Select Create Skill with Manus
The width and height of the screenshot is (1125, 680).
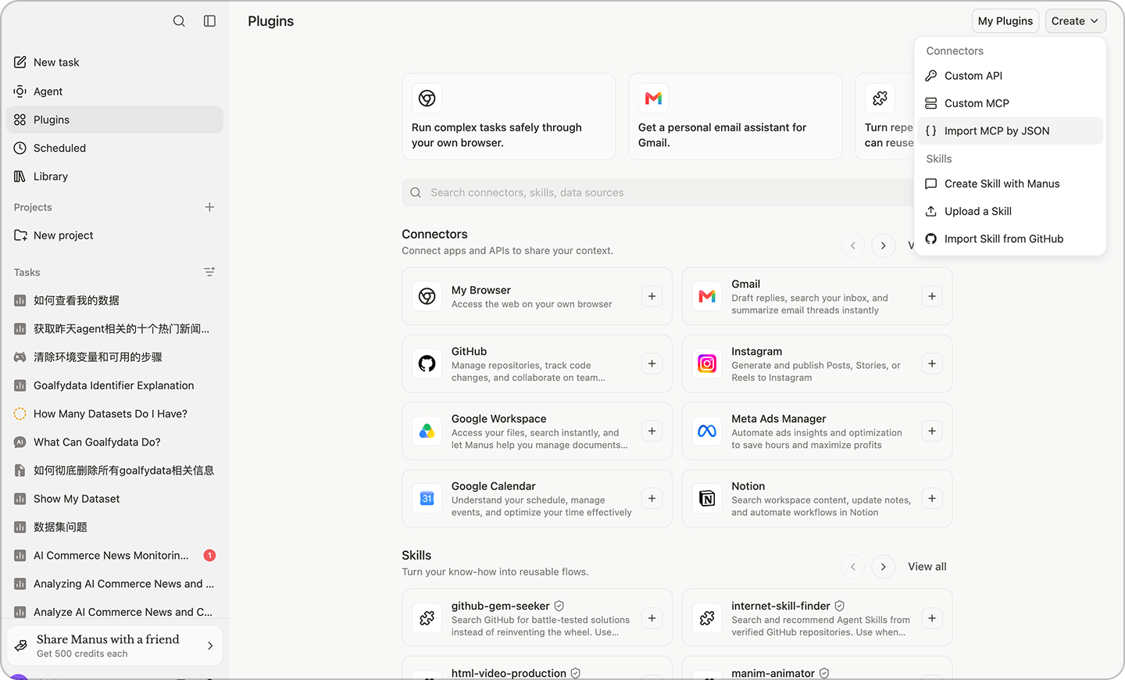coord(1010,184)
